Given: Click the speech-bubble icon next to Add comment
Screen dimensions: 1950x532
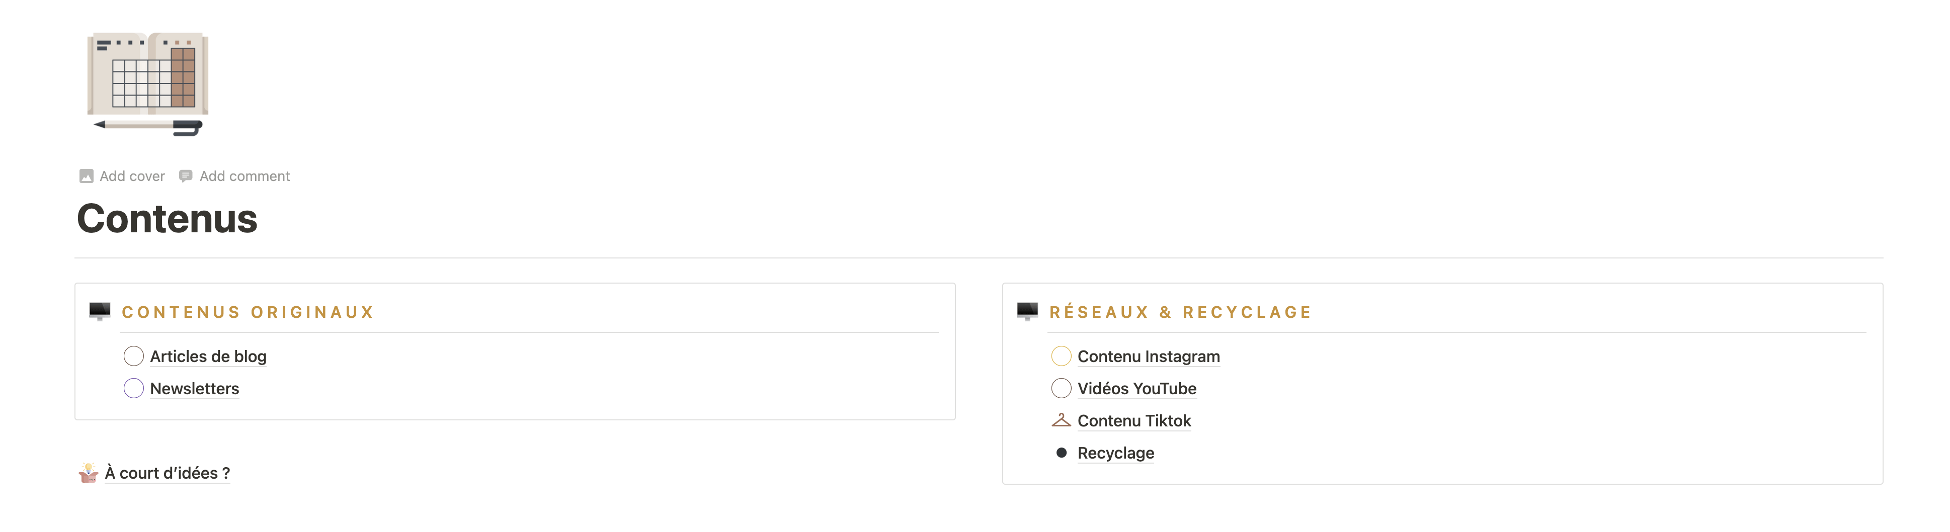Looking at the screenshot, I should pyautogui.click(x=186, y=175).
